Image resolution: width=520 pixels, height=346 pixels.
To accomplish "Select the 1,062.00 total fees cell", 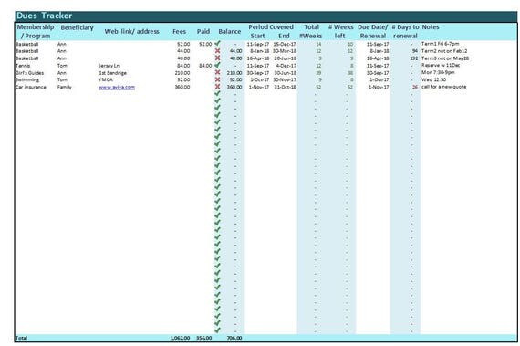I will (180, 338).
